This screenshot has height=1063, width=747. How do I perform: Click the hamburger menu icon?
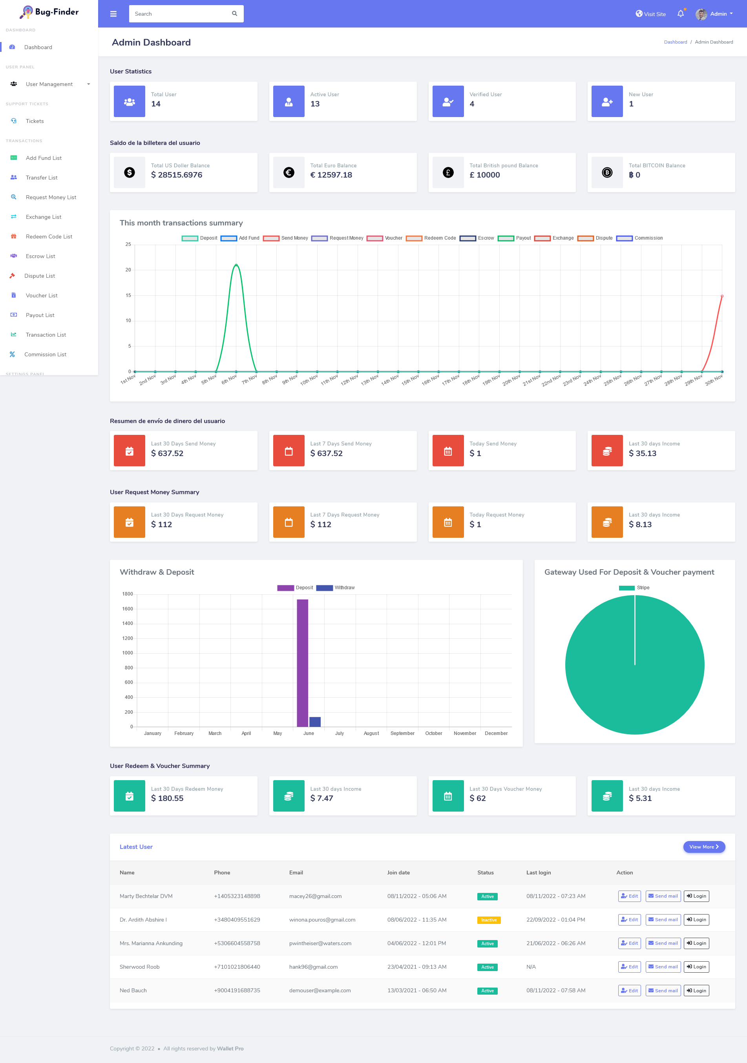(113, 14)
